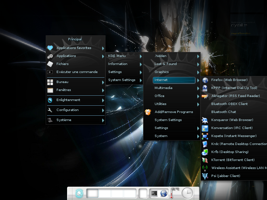Image resolution: width=267 pixels, height=200 pixels.
Task: Click the globe browser icon in shelf
Action: point(164,193)
